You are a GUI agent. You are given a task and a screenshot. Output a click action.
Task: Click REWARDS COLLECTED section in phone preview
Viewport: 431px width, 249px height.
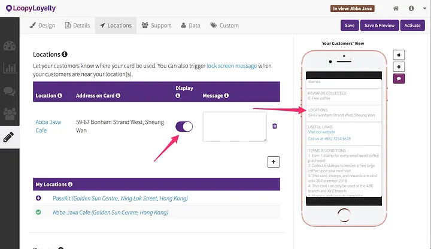[x=344, y=96]
